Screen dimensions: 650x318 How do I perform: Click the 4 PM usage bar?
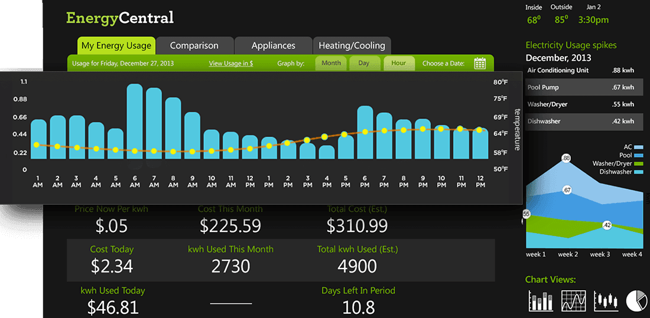click(327, 152)
